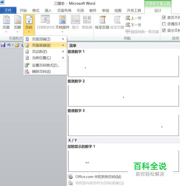Switch to the 引用 references tab
Viewport: 180px width, 186px height.
point(80,11)
